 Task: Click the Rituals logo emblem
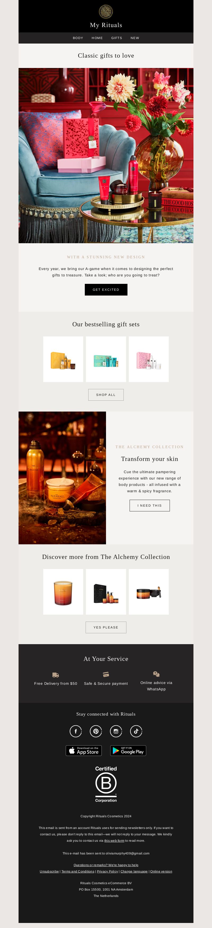106,11
